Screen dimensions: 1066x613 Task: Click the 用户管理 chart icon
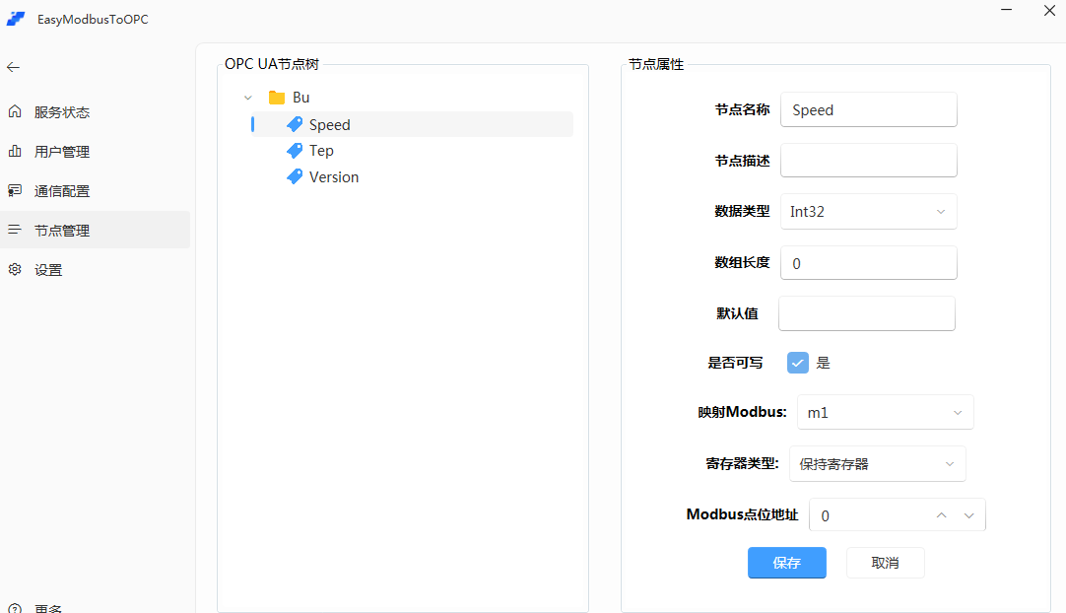(14, 151)
